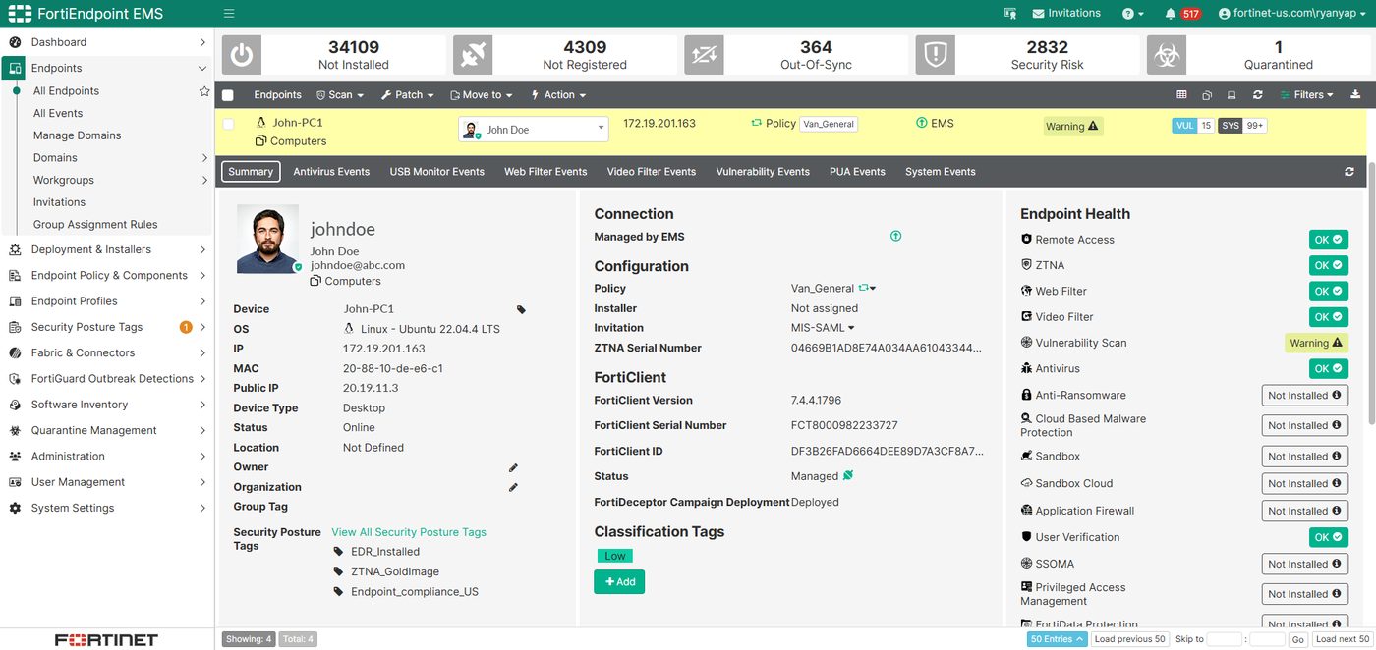Viewport: 1376px width, 650px height.
Task: Switch to Antivirus Events tab
Action: [x=331, y=172]
